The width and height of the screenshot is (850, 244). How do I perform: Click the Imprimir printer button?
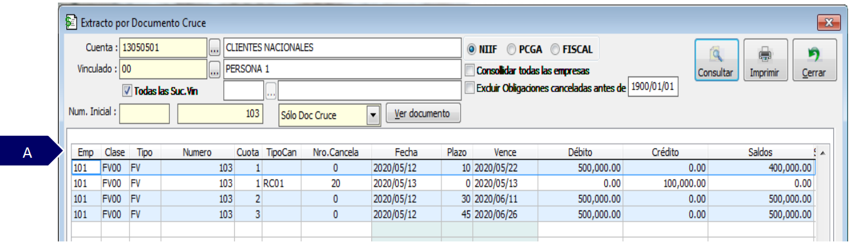(764, 61)
